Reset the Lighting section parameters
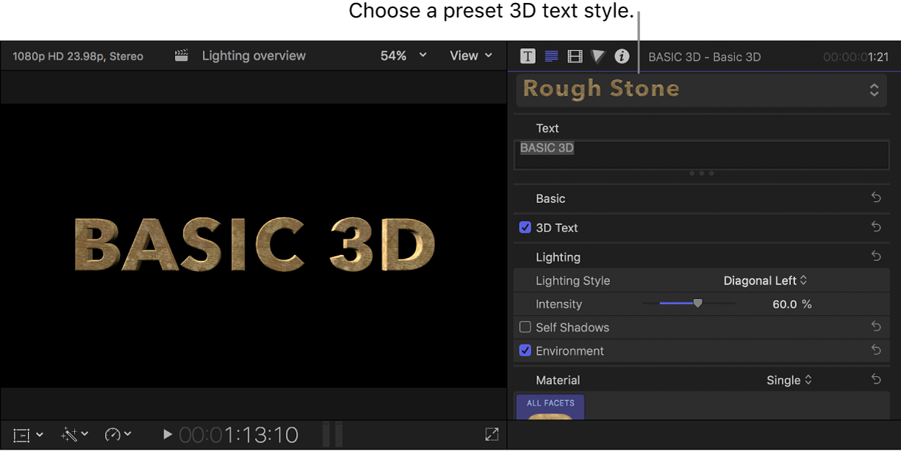The image size is (901, 451). point(875,256)
